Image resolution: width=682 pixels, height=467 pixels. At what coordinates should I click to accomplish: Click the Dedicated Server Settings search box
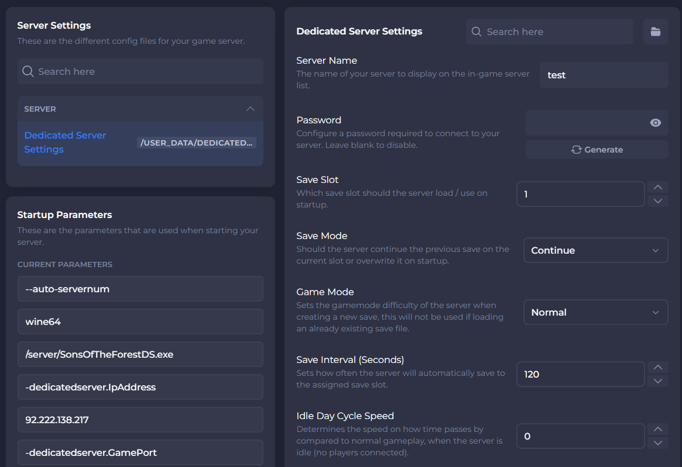click(x=550, y=32)
